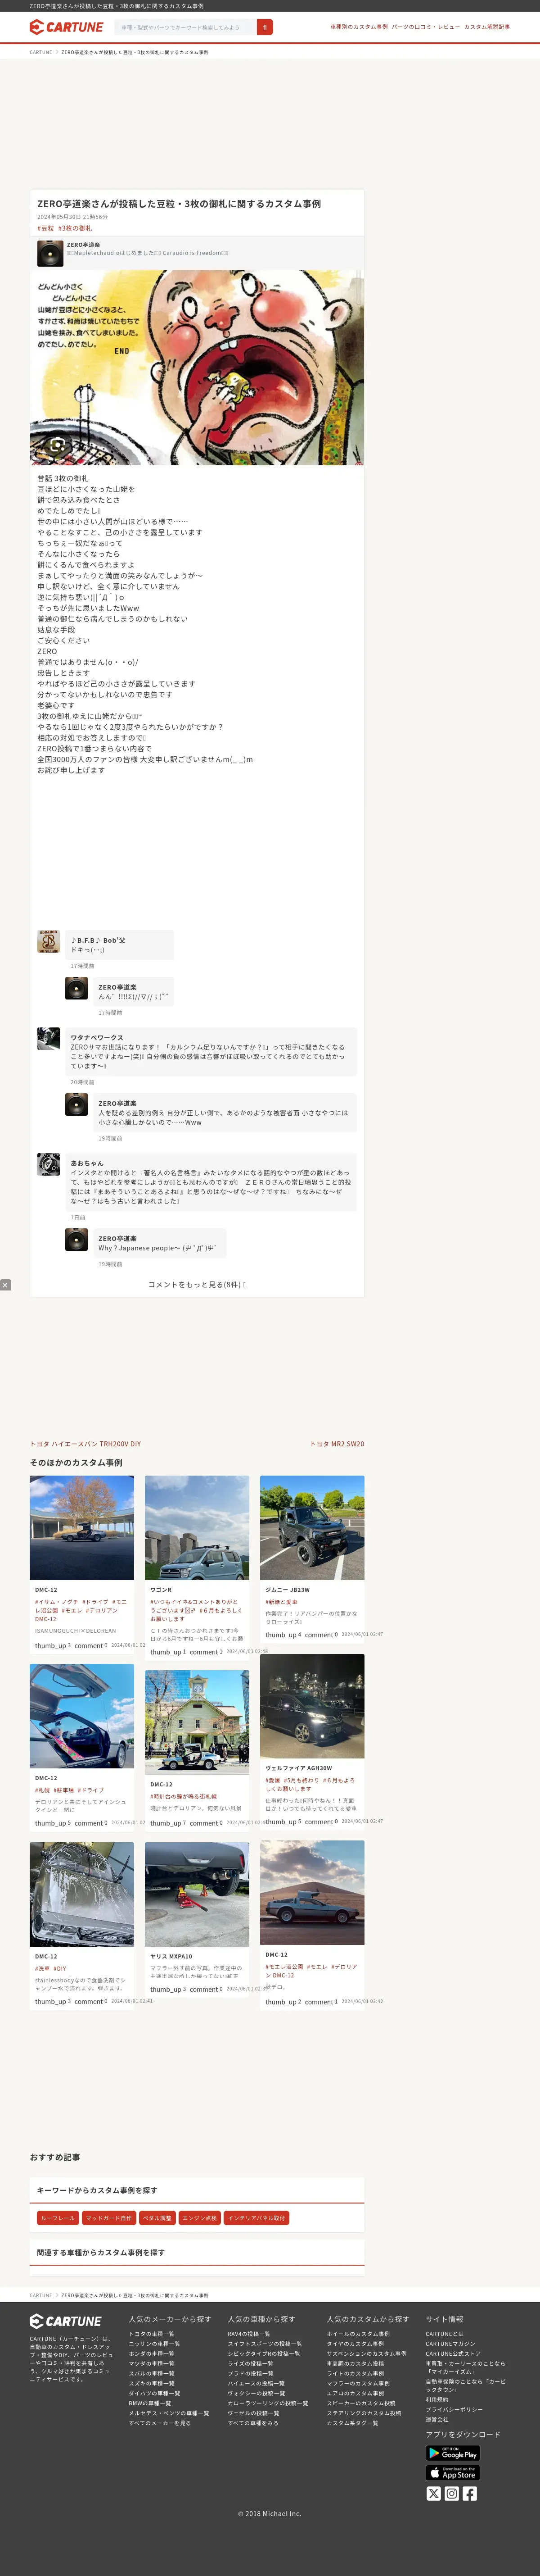The width and height of the screenshot is (540, 2576).
Task: Click the red search button
Action: point(265,27)
